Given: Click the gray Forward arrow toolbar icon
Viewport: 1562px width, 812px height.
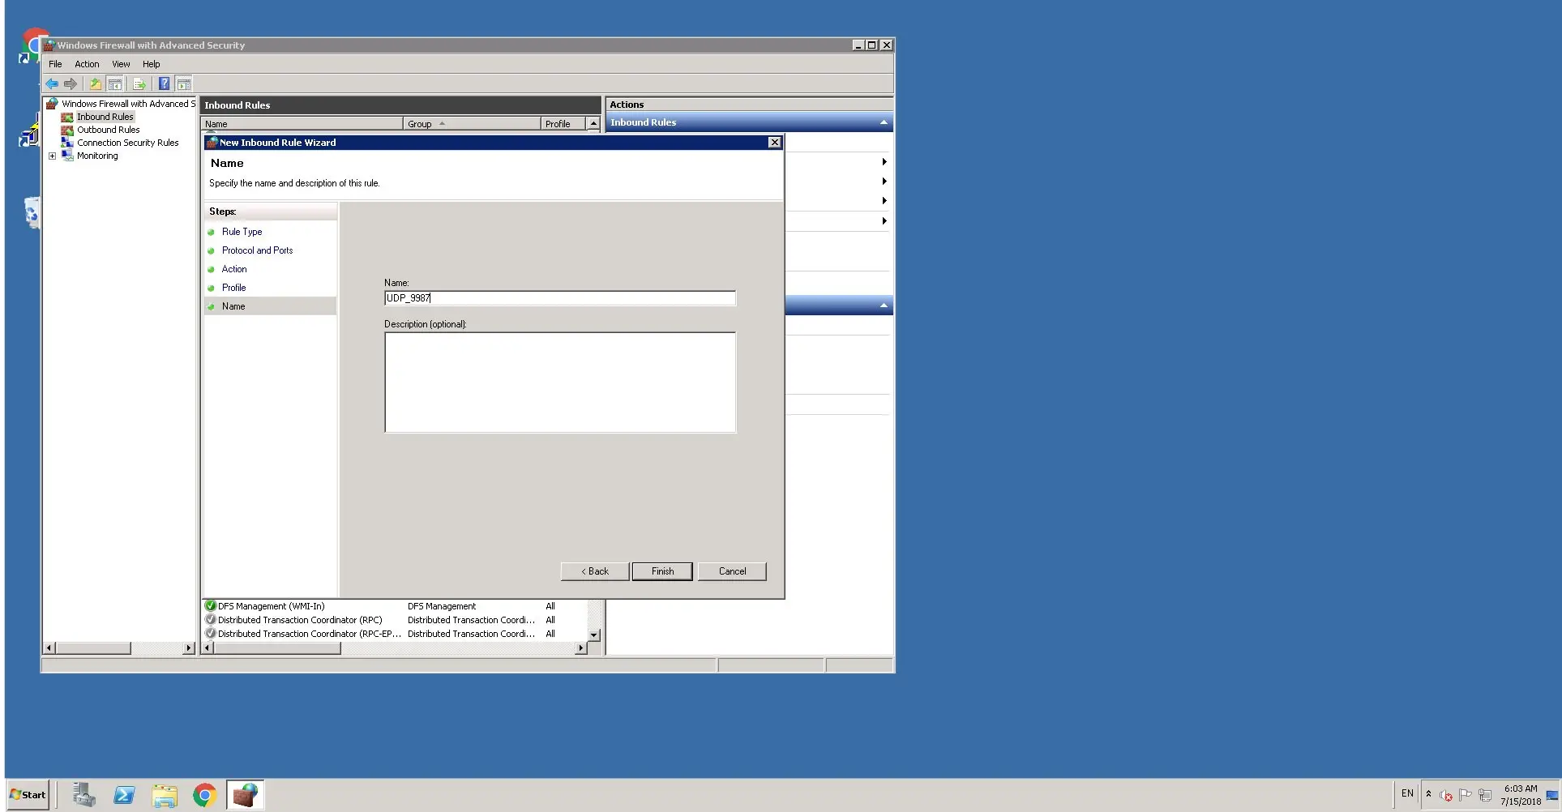Looking at the screenshot, I should click(x=71, y=83).
